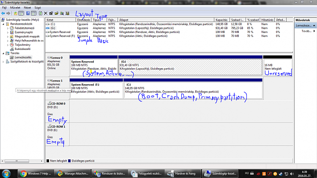The height and width of the screenshot is (178, 317).
Task: Click the Forward arrow in the toolbar
Action: (x=8, y=14)
